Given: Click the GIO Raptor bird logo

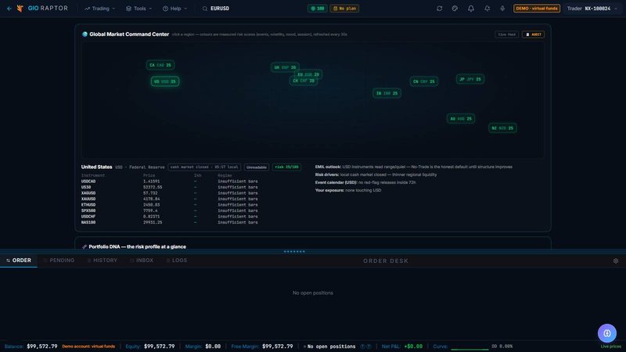Looking at the screenshot, I should click(20, 9).
